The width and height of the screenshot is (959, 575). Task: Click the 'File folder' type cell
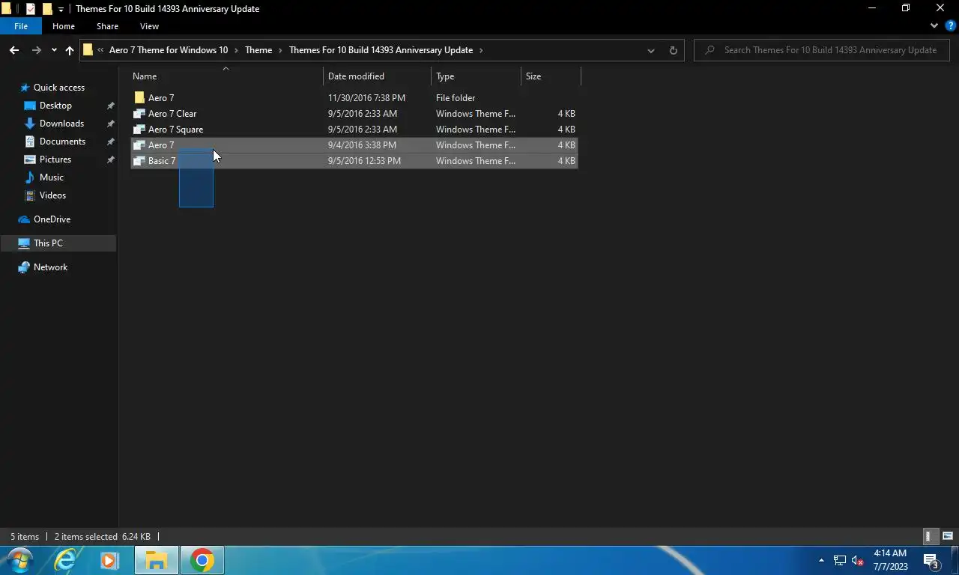pos(456,98)
